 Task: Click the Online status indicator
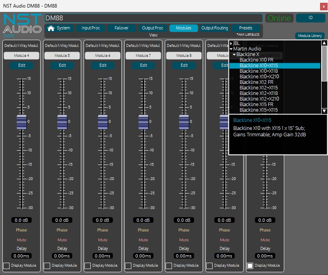pos(279,18)
